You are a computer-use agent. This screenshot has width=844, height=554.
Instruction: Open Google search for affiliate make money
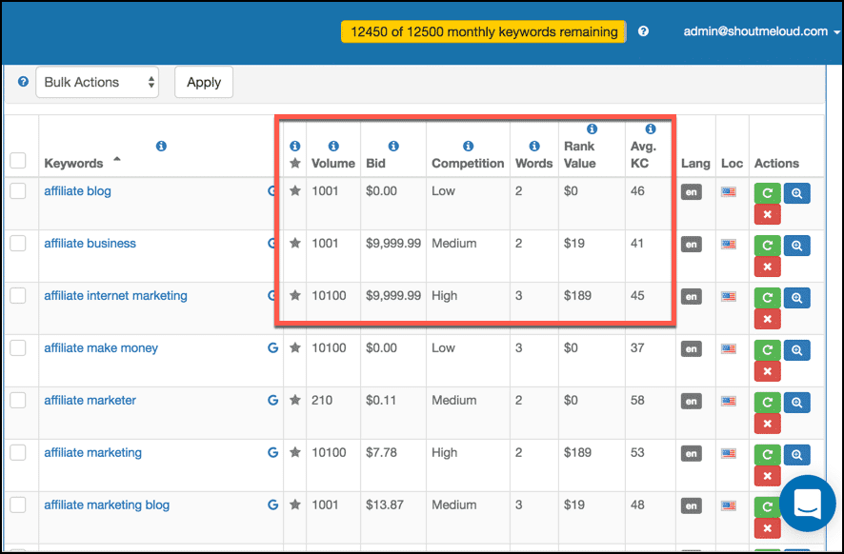[272, 348]
